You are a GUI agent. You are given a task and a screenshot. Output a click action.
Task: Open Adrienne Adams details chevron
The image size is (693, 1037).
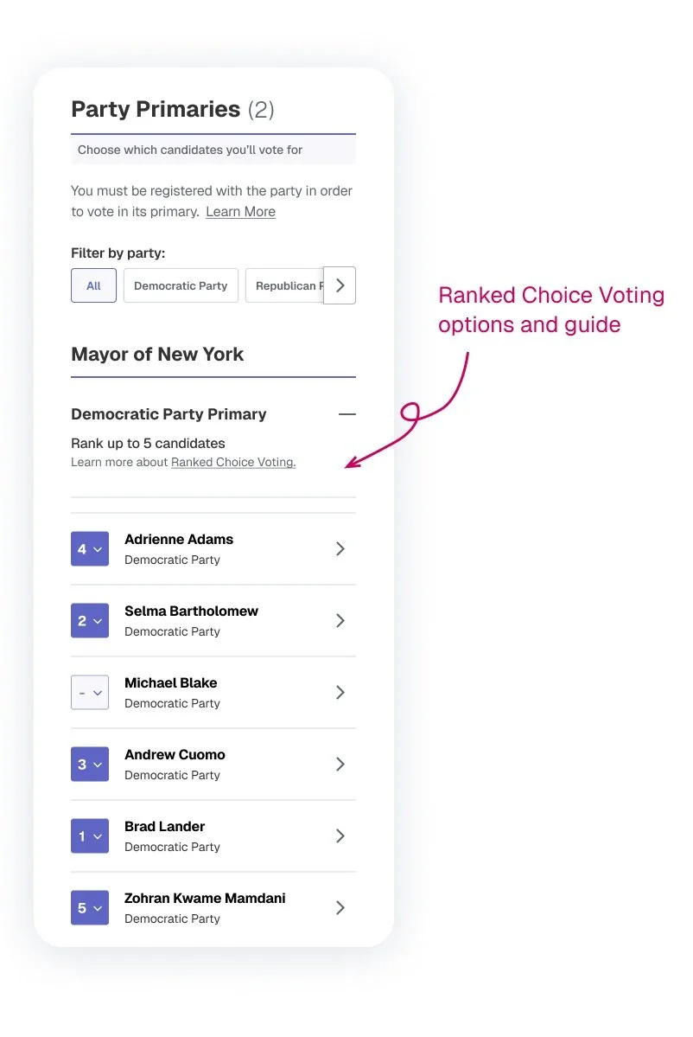point(340,548)
